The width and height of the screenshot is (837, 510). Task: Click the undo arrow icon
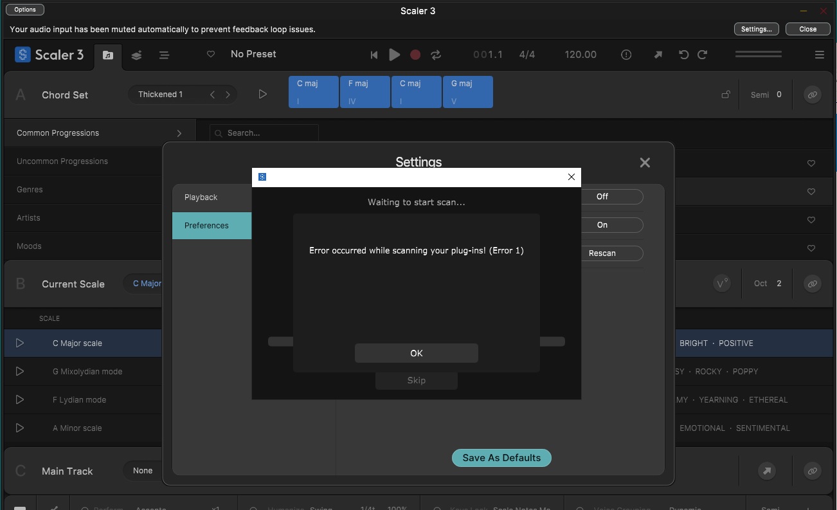(683, 55)
